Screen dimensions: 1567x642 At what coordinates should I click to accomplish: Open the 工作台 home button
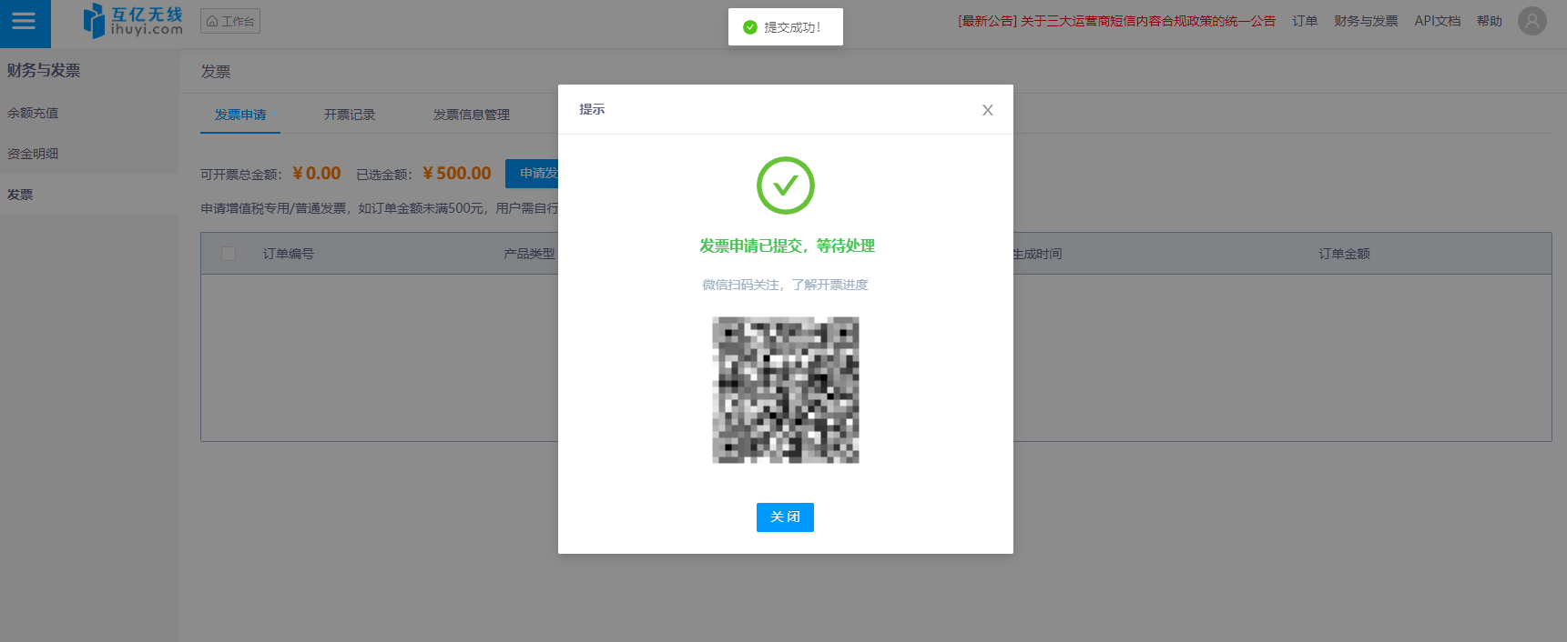tap(230, 21)
